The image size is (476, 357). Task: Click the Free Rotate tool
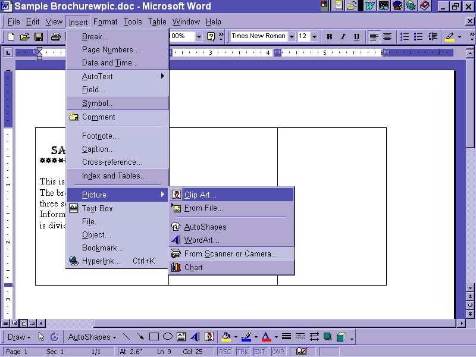pos(54,337)
